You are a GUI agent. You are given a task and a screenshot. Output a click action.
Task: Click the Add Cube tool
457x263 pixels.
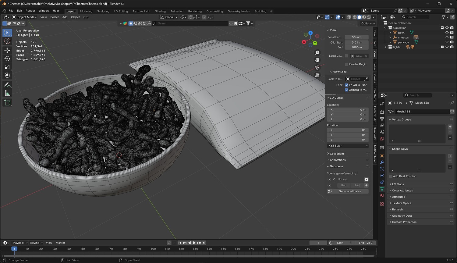(x=7, y=103)
